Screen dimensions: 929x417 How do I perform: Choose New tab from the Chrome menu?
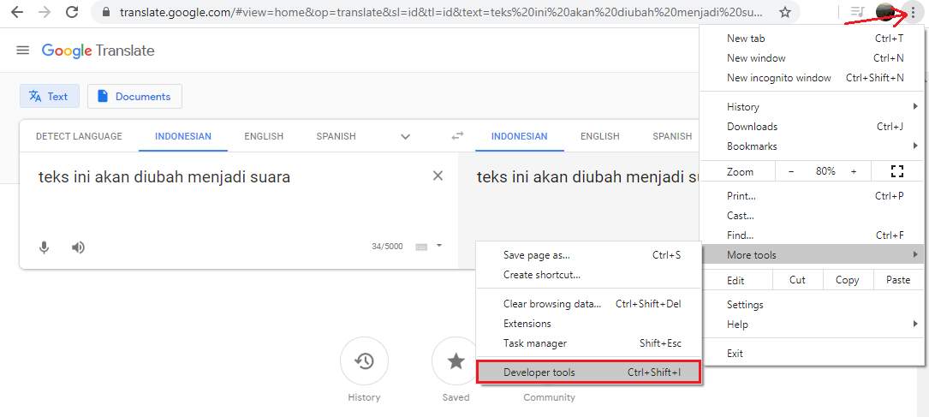(x=811, y=39)
